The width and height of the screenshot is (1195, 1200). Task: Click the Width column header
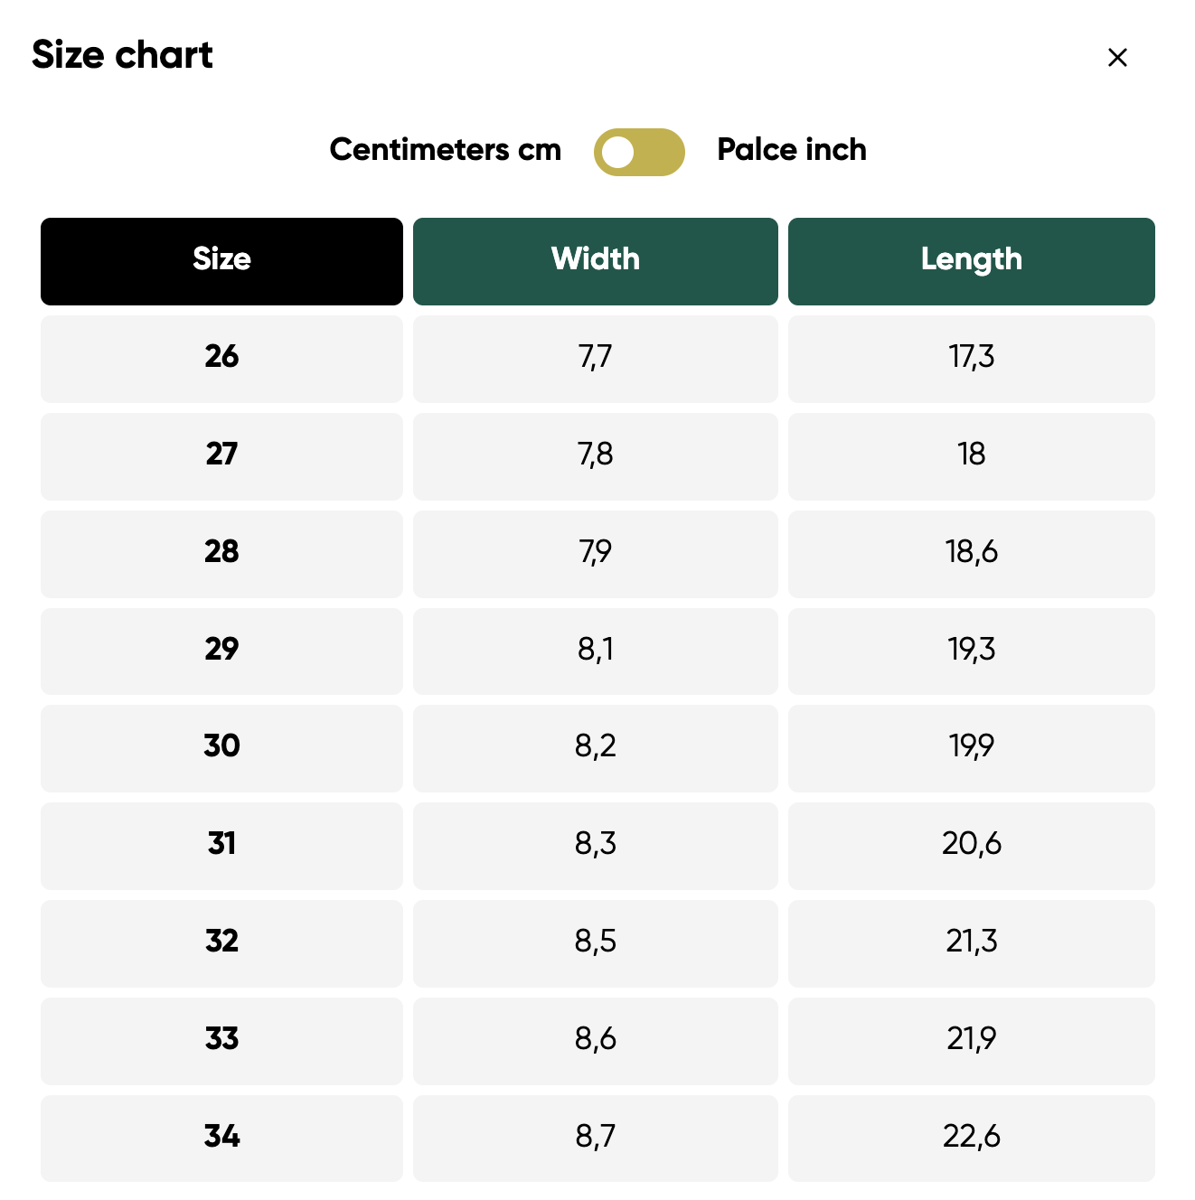[596, 261]
